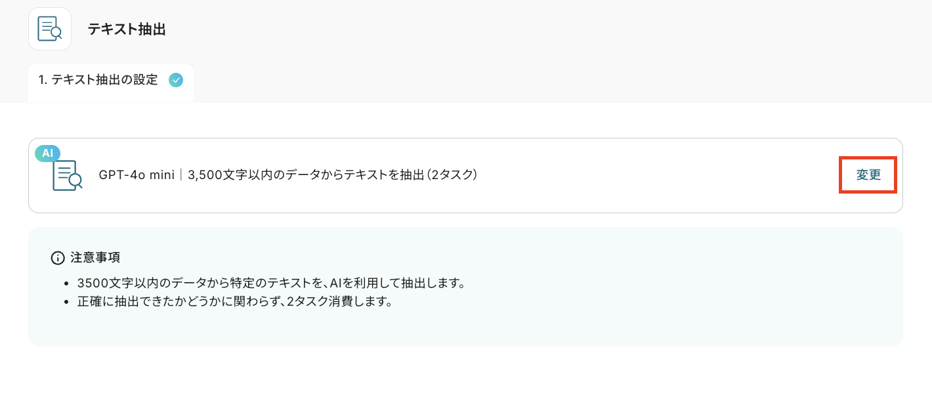
Task: Click the (2タスク) label in the card
Action: [x=451, y=175]
